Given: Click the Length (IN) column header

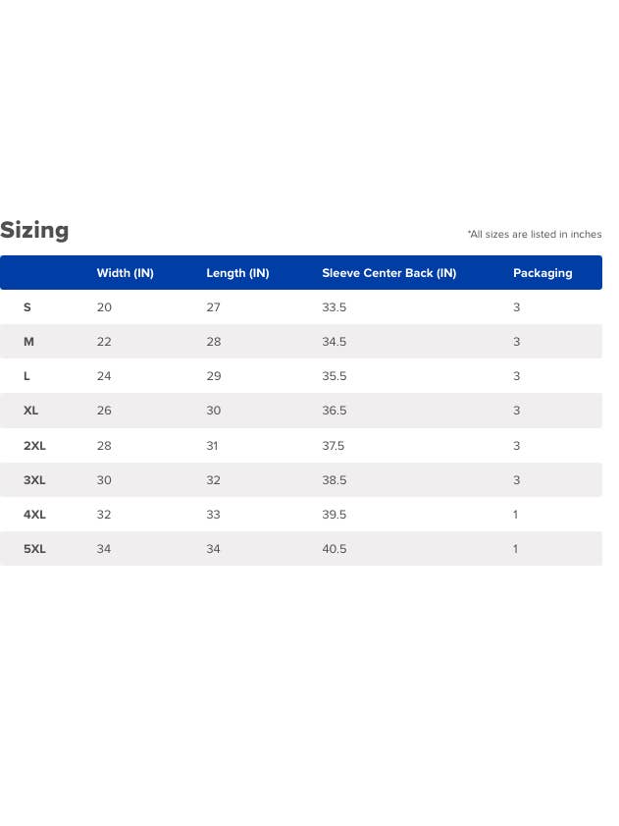Looking at the screenshot, I should [237, 273].
